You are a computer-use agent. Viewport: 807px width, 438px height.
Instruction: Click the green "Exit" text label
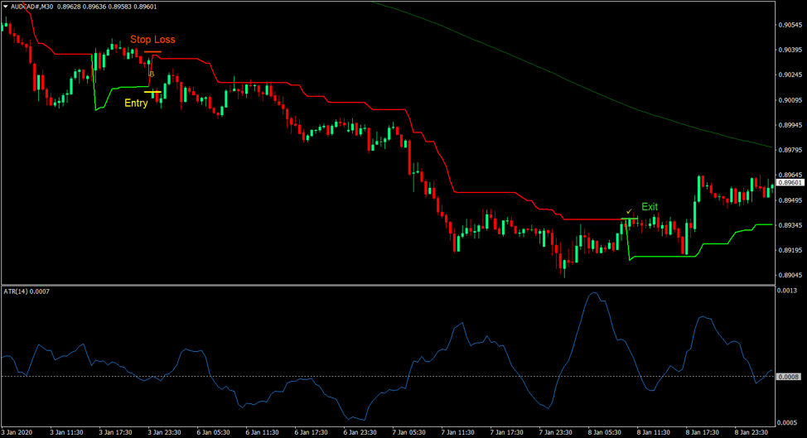coord(650,206)
